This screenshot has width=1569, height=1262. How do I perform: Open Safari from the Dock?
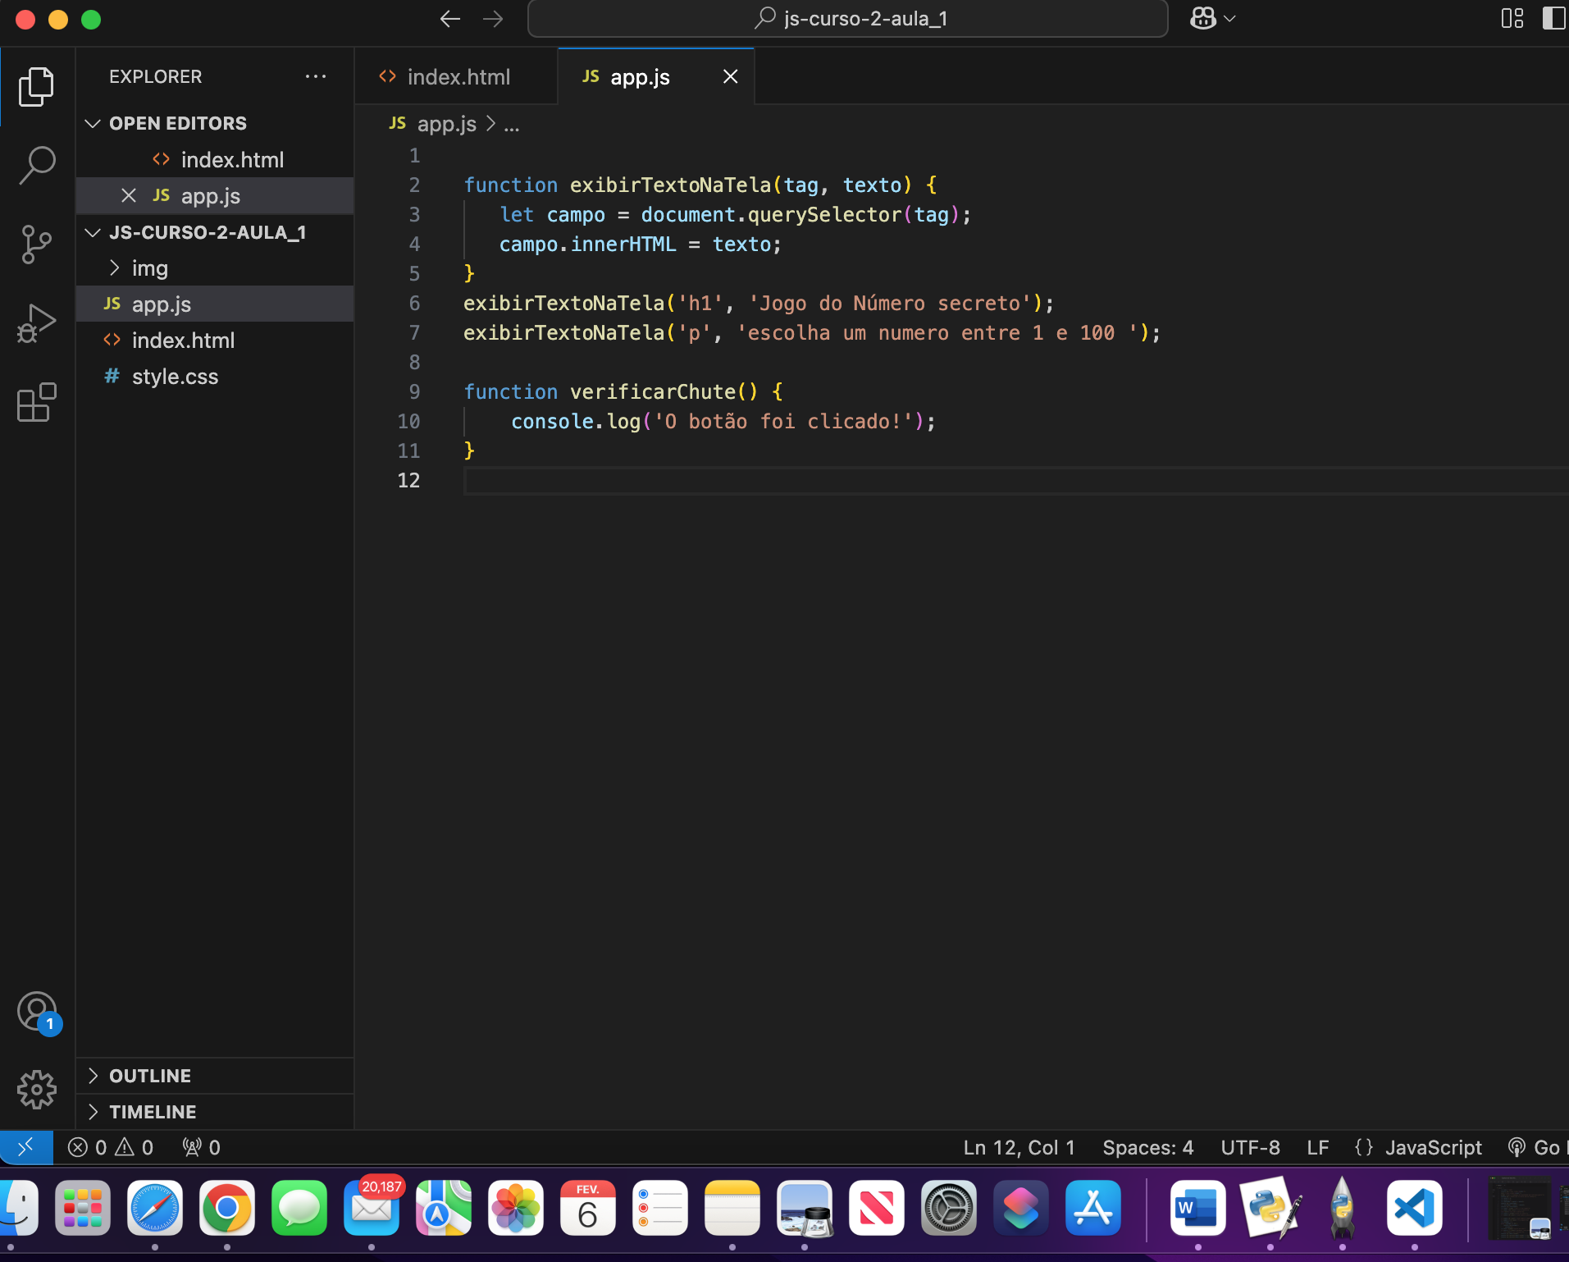[x=155, y=1208]
